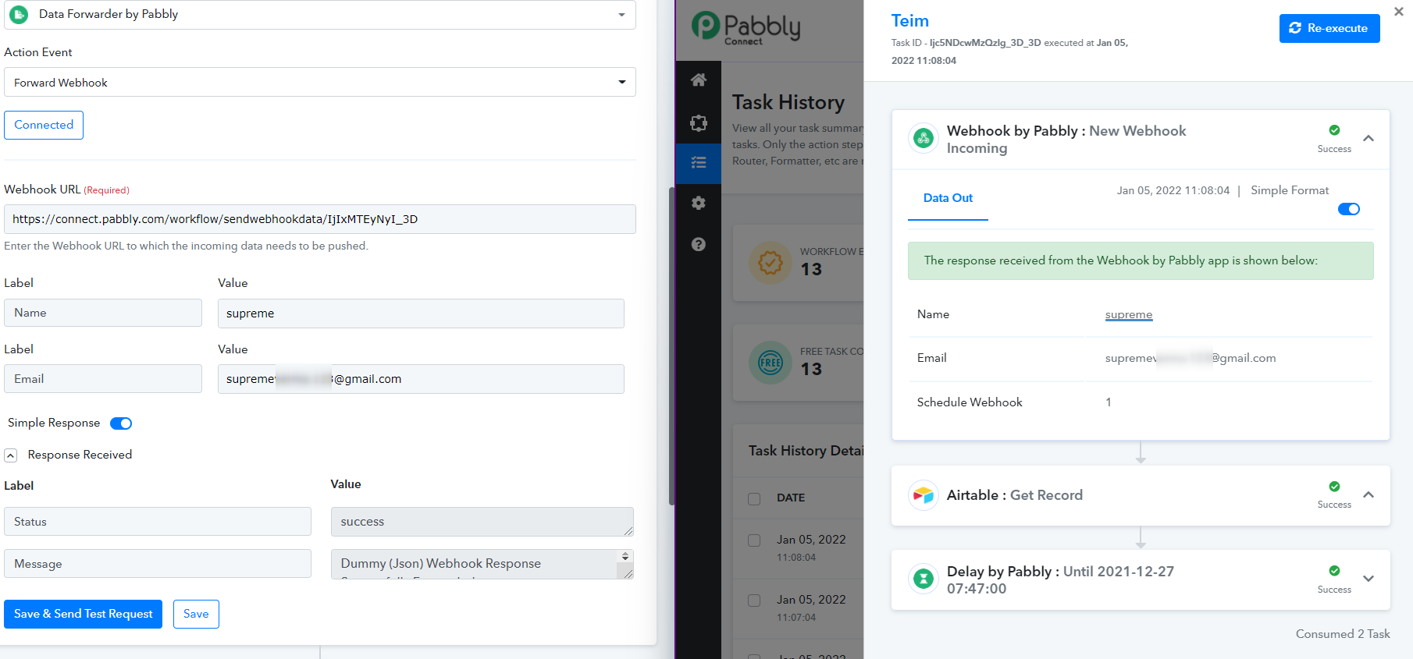Click the gmail address value input field
1413x659 pixels.
point(421,379)
